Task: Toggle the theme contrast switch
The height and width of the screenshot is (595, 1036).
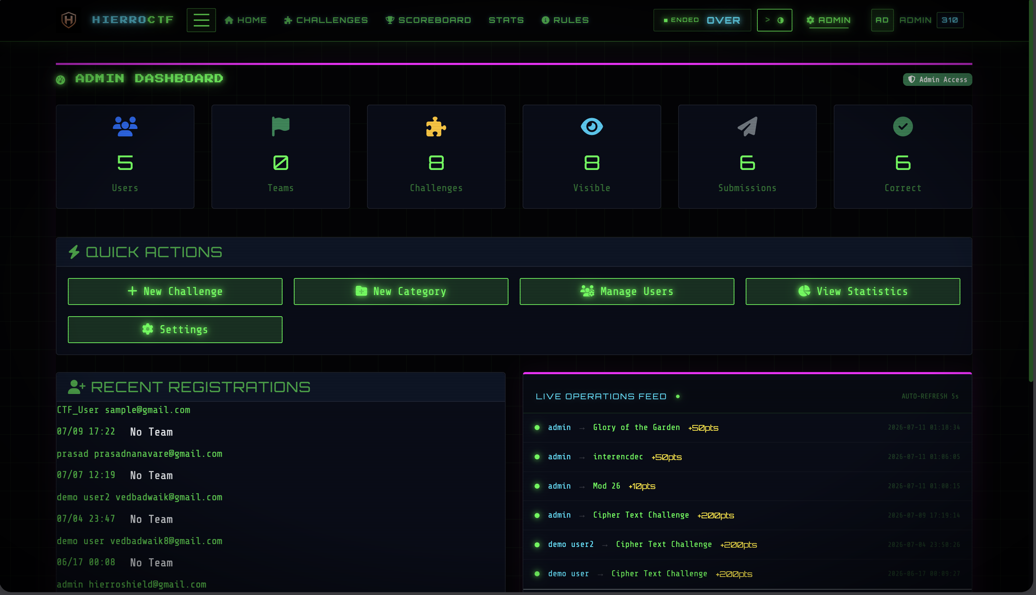Action: click(774, 20)
